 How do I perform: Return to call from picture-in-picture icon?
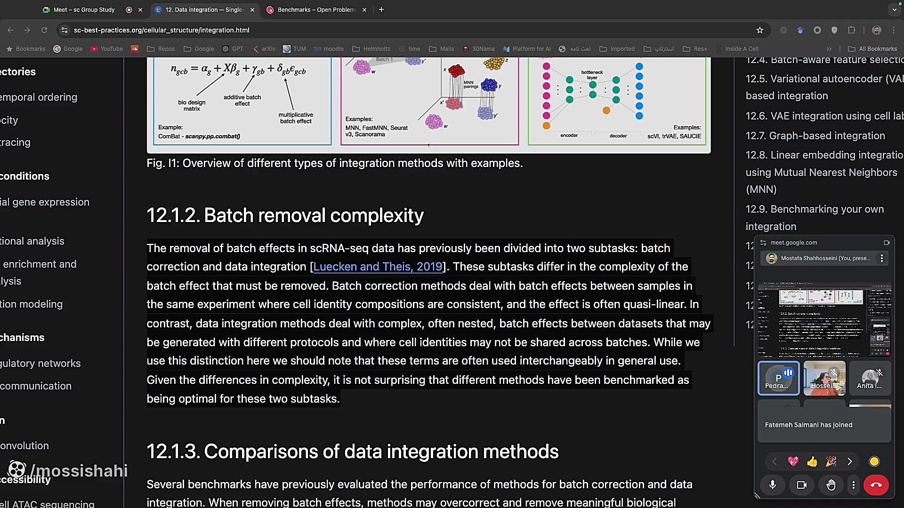pyautogui.click(x=887, y=243)
